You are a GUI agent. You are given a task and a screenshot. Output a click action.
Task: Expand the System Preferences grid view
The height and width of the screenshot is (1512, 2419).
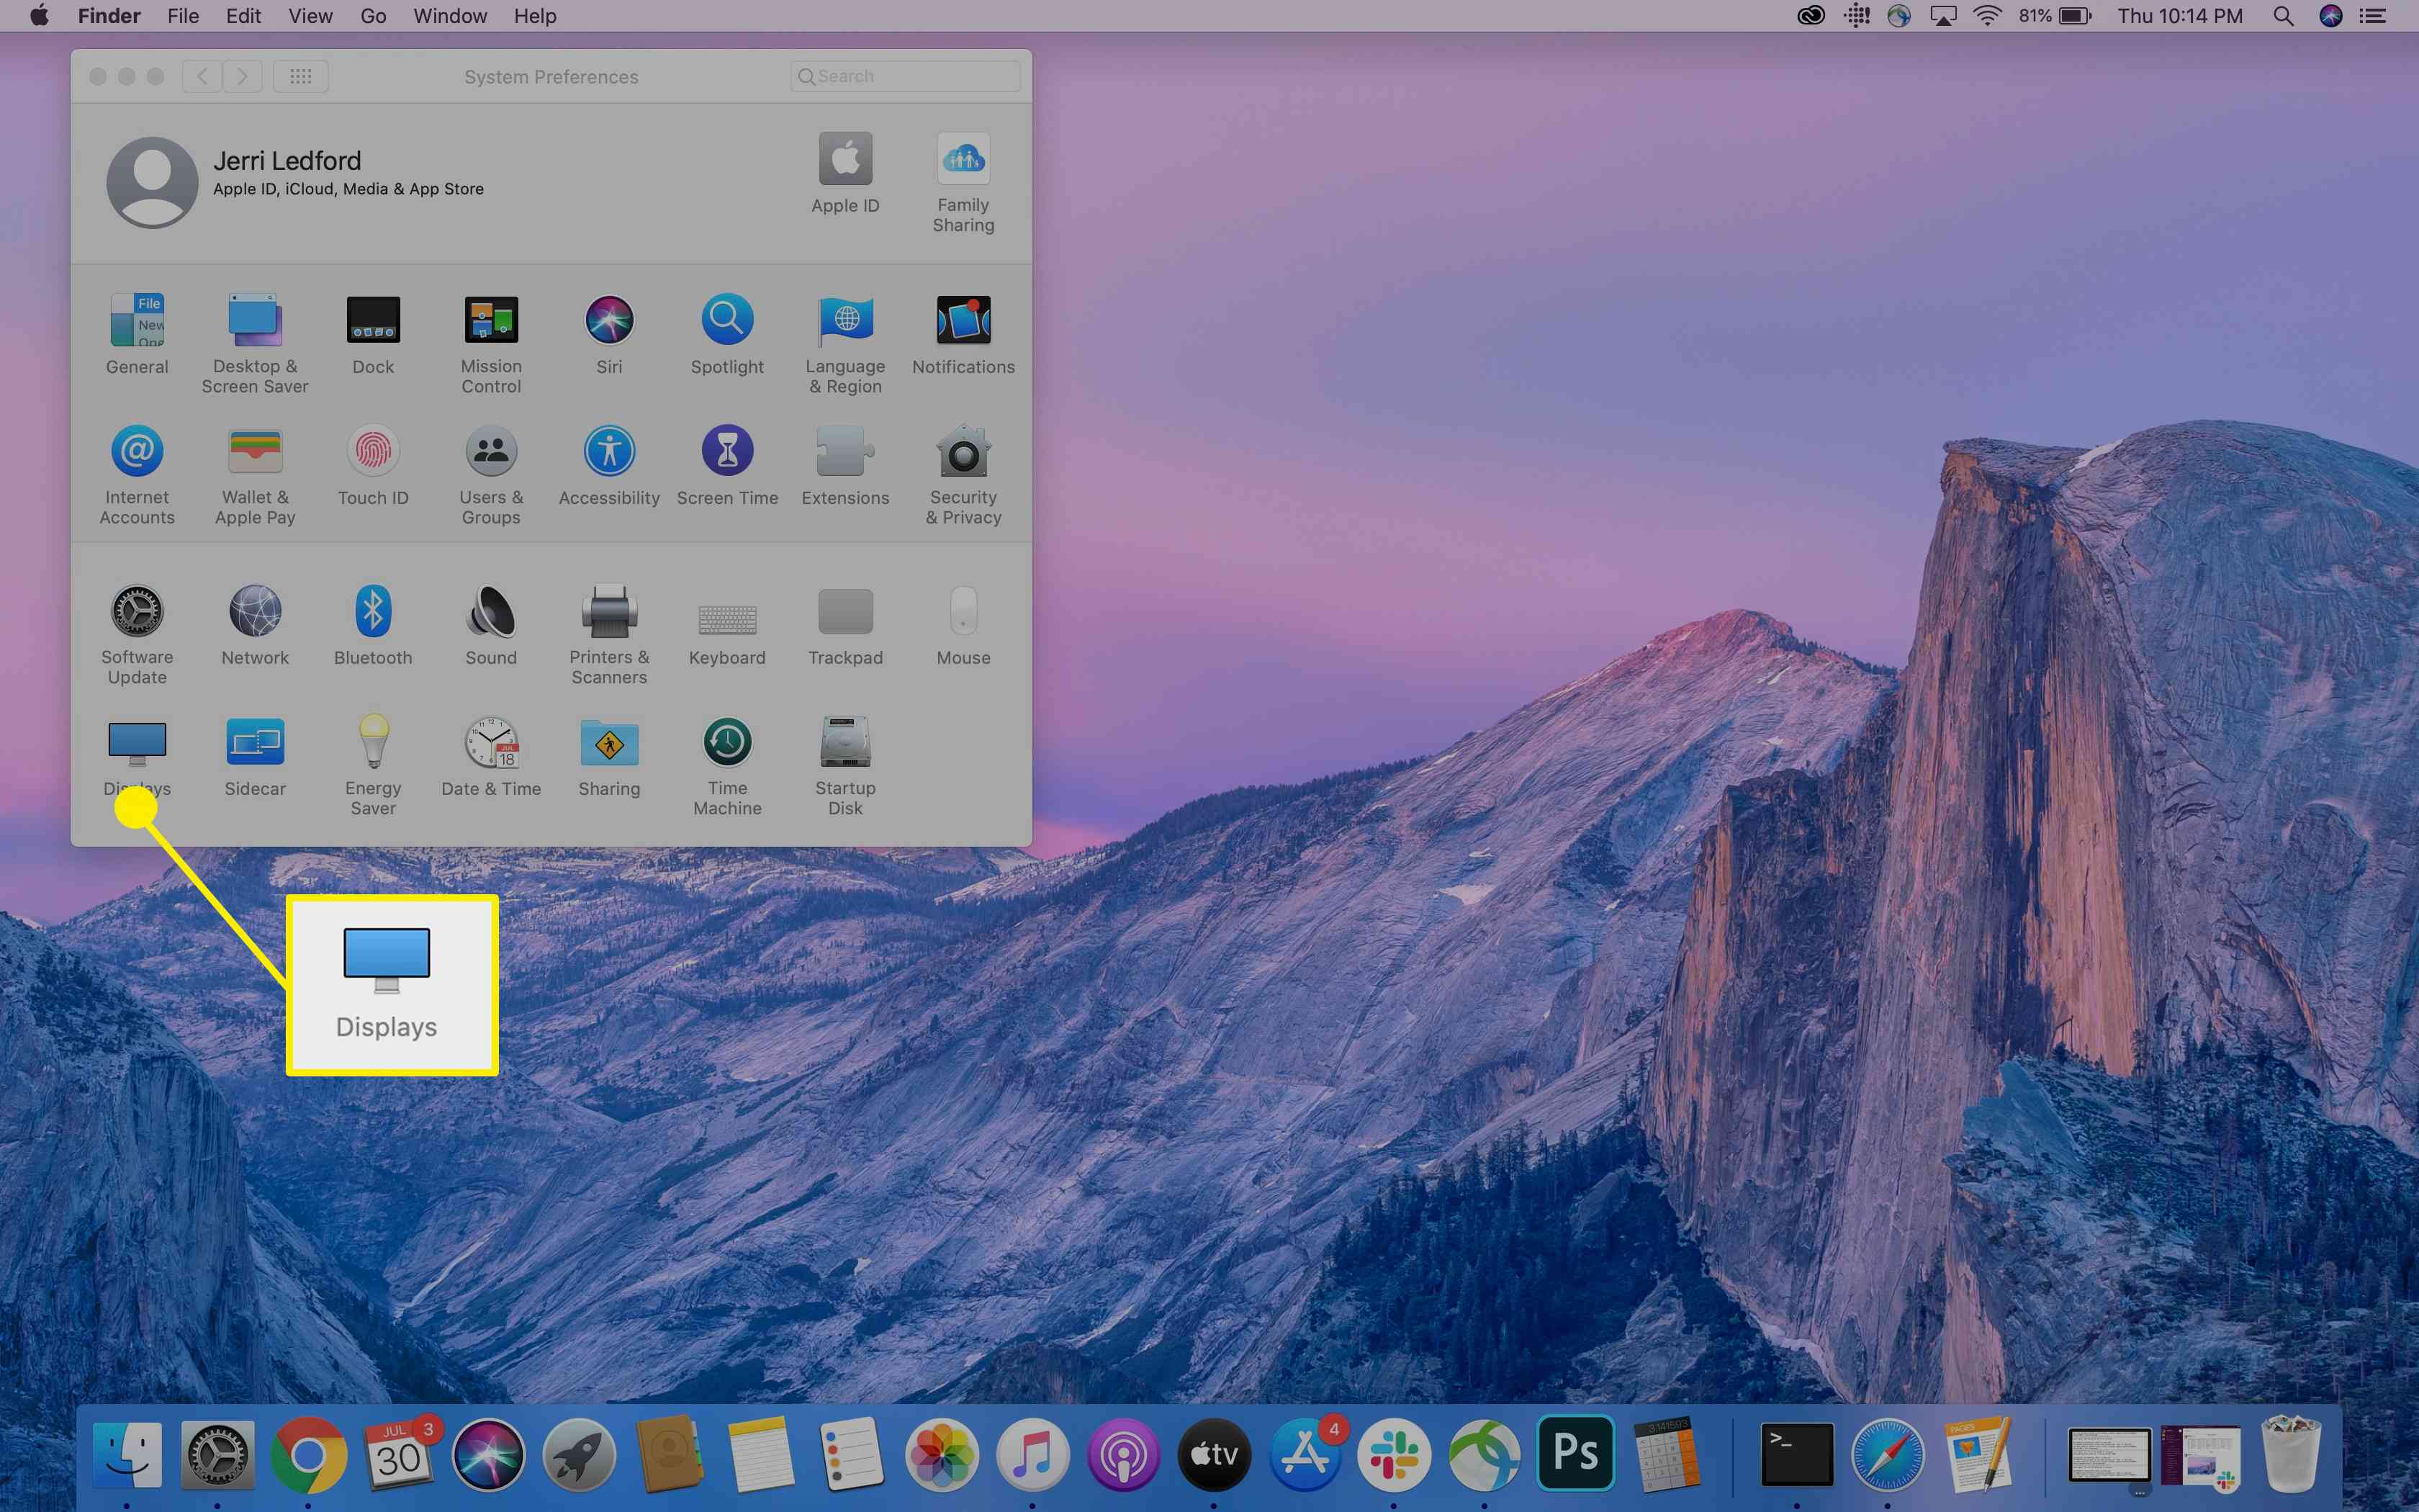click(298, 76)
